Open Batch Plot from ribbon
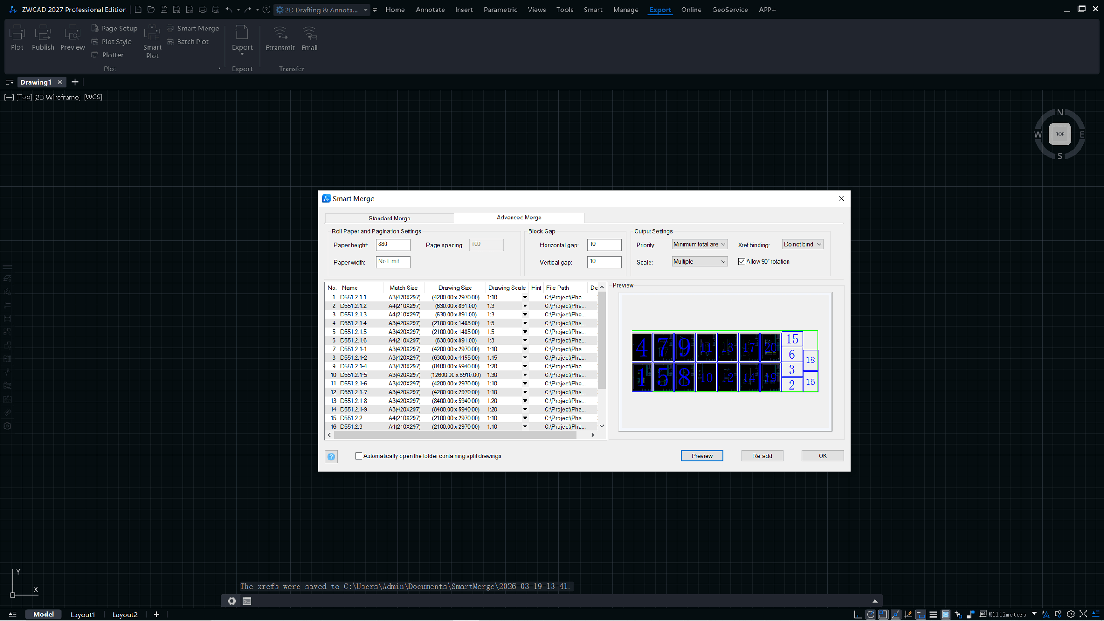Image resolution: width=1104 pixels, height=621 pixels. point(188,41)
